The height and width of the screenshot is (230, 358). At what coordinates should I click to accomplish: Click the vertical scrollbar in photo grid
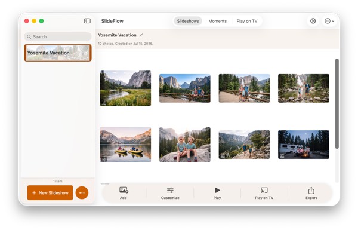pos(337,103)
